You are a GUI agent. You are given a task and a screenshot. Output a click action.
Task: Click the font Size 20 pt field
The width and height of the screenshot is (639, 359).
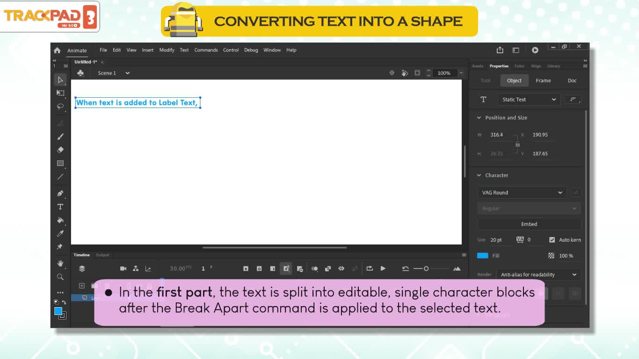click(x=501, y=240)
